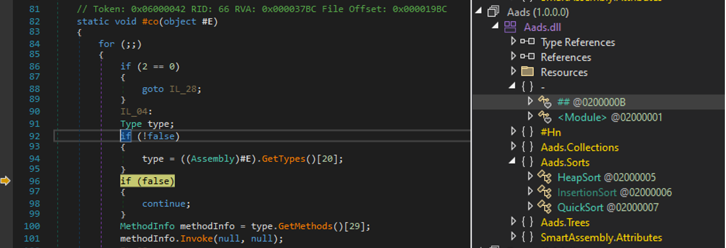Click the Aads.dll module icon
726x248 pixels.
510,27
